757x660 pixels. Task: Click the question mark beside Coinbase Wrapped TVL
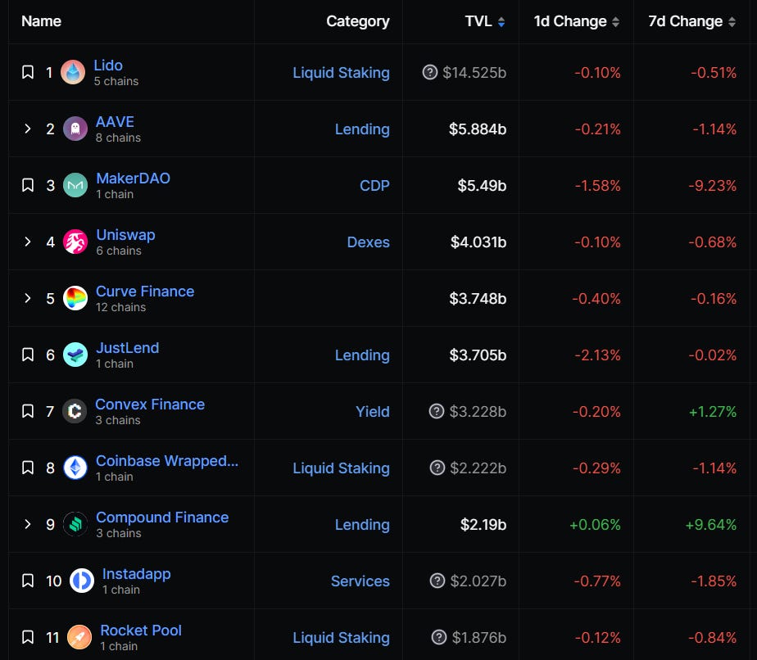[437, 468]
